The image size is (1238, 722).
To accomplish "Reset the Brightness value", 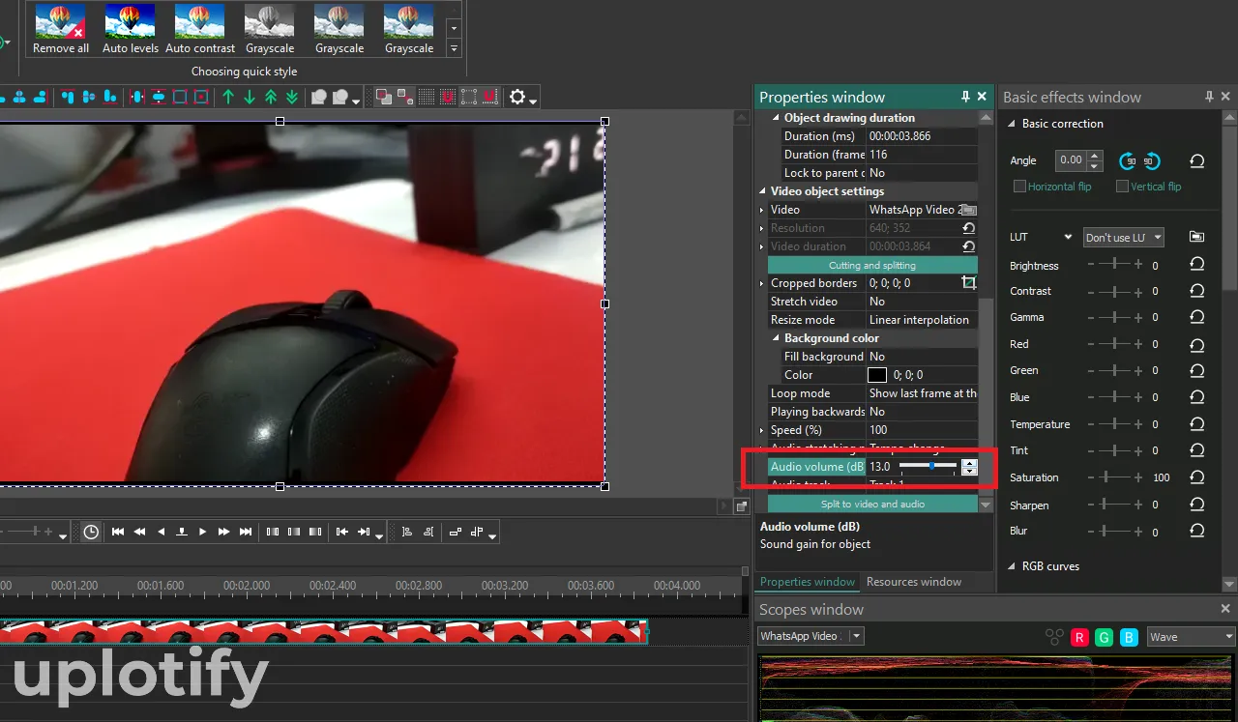I will coord(1197,265).
